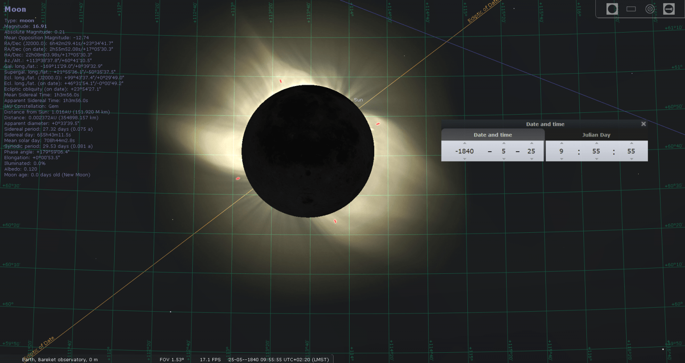Screen dimensions: 685x363
Task: Click the Sun label near the Moon
Action: click(x=358, y=100)
